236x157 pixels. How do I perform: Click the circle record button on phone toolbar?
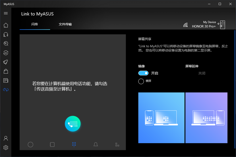(x=30, y=144)
